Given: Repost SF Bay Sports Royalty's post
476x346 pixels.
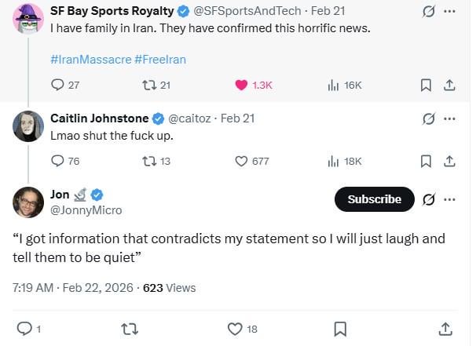Looking at the screenshot, I should pos(146,85).
